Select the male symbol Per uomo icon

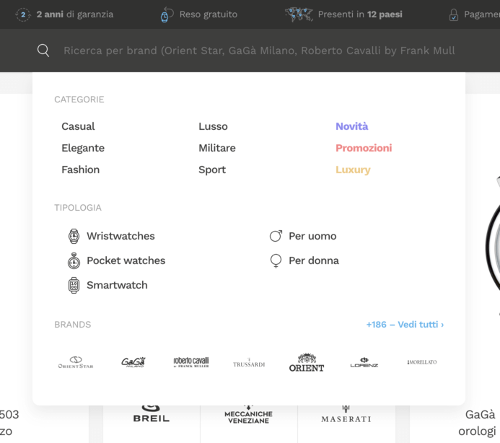click(x=276, y=236)
